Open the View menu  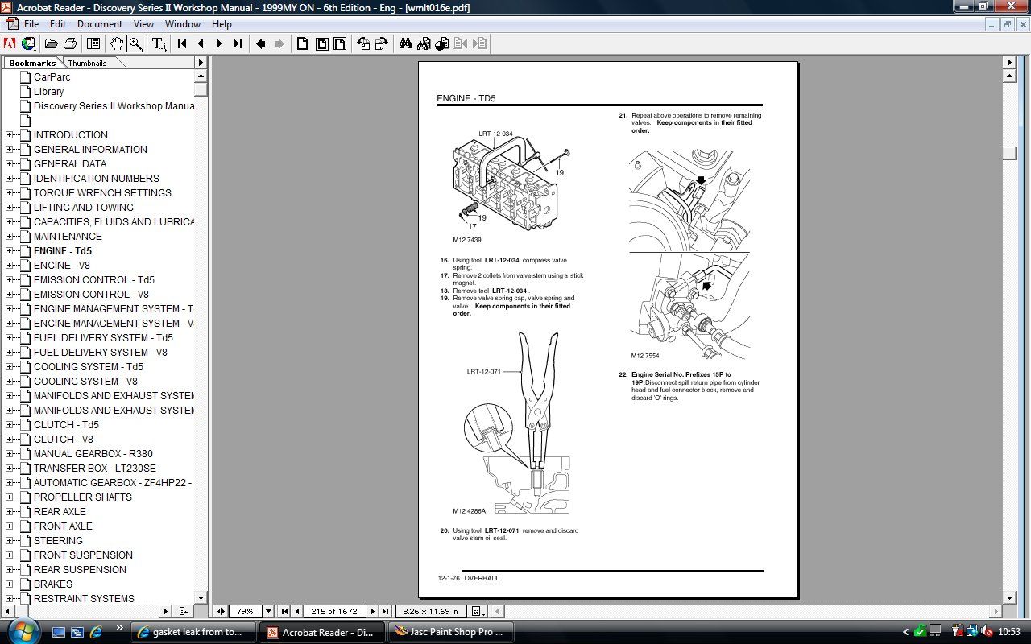click(143, 24)
